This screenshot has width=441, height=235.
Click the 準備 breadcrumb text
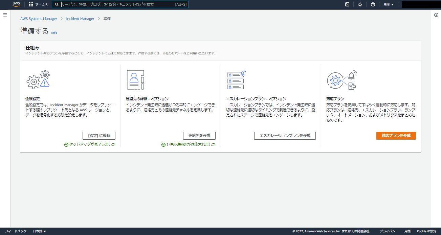click(107, 19)
